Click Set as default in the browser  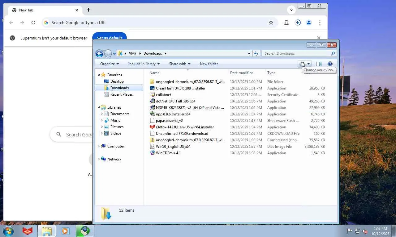pyautogui.click(x=110, y=36)
